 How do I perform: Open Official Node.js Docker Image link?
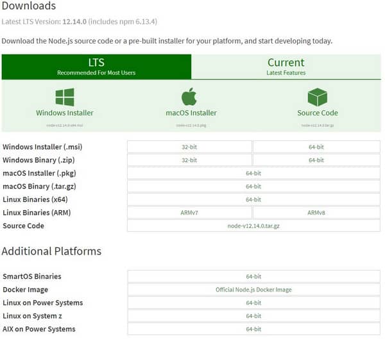point(253,290)
